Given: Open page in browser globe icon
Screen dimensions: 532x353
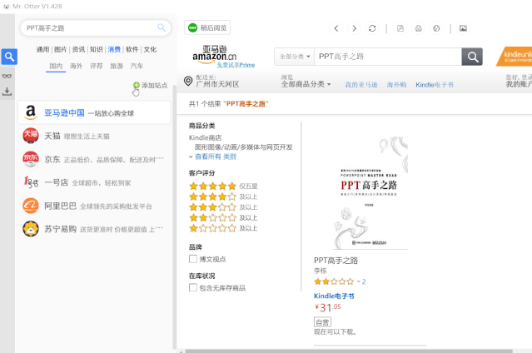Looking at the screenshot, I should [436, 28].
